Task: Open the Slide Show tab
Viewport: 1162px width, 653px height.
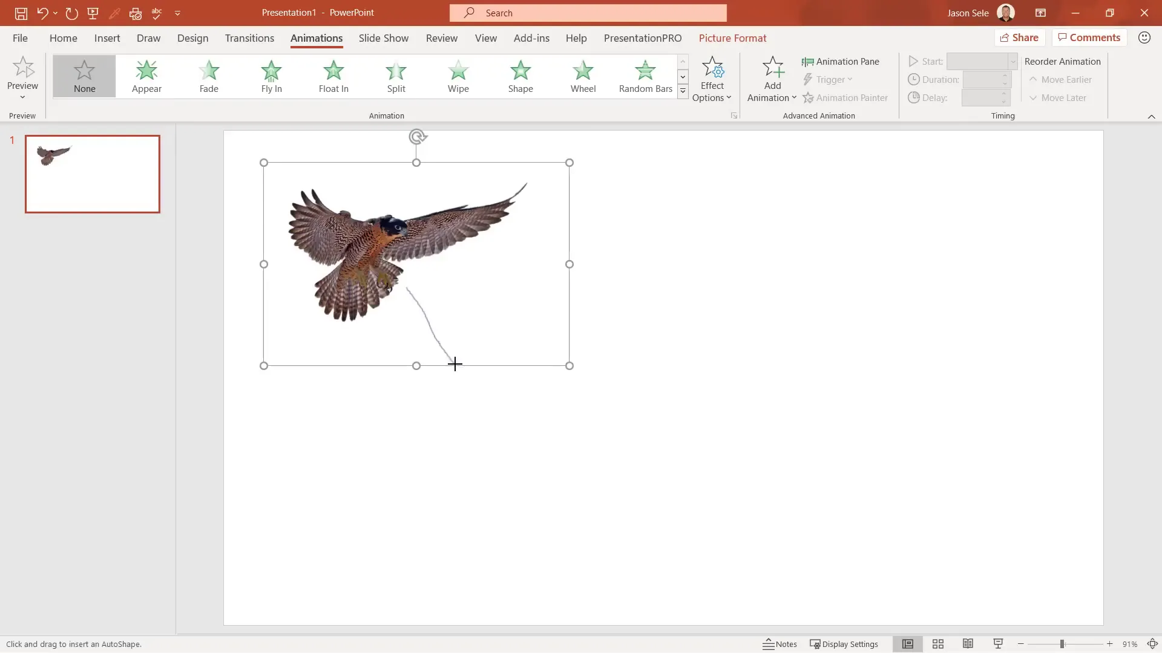Action: point(384,38)
